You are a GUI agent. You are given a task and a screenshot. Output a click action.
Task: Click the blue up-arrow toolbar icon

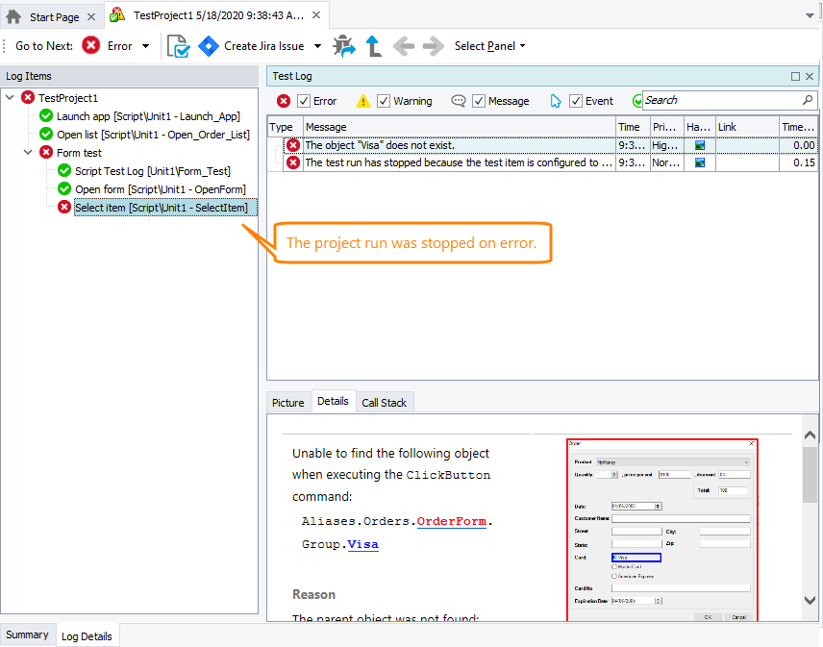[373, 46]
